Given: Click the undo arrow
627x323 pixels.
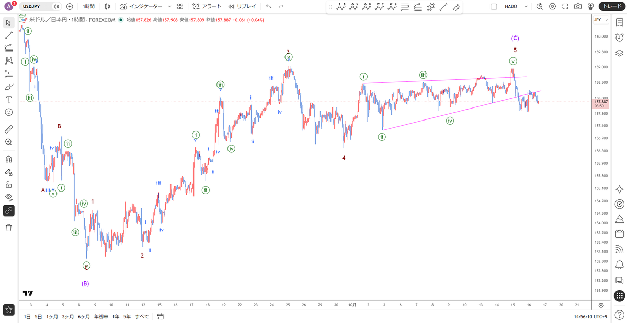Looking at the screenshot, I should click(268, 6).
